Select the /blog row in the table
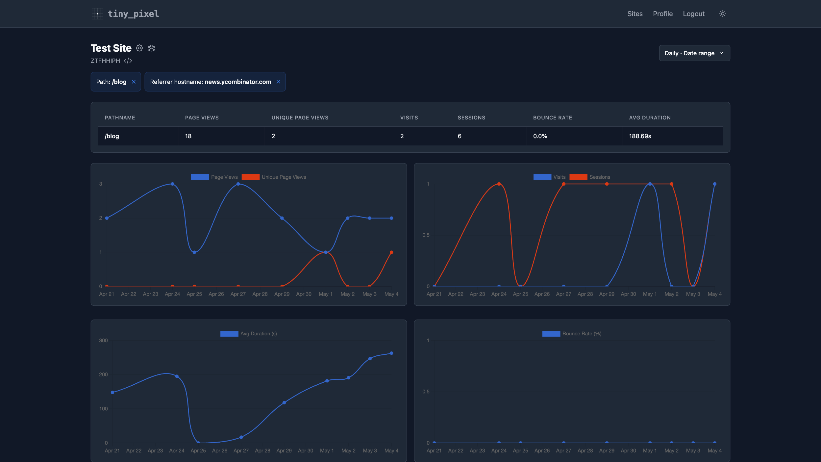 (x=410, y=136)
